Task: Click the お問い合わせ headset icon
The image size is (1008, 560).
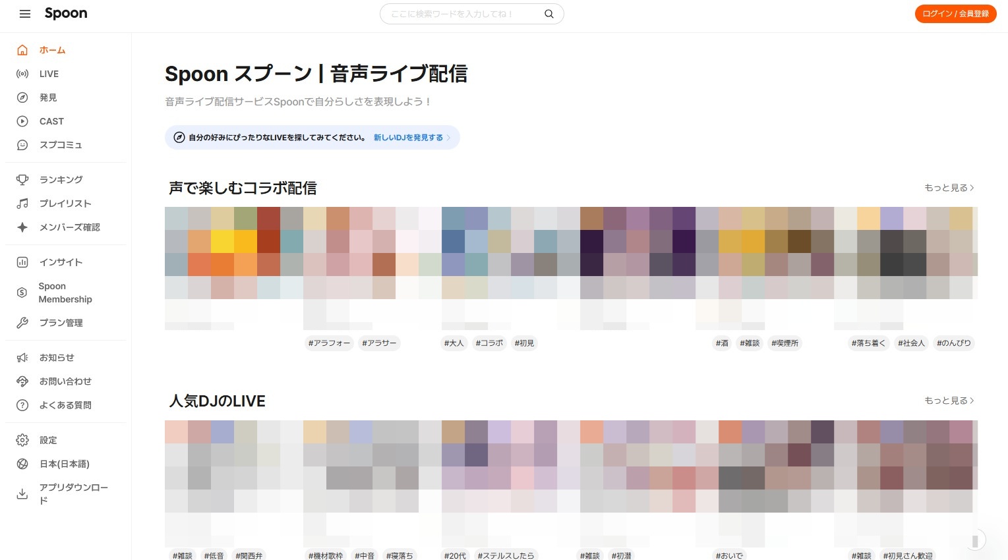Action: point(22,381)
